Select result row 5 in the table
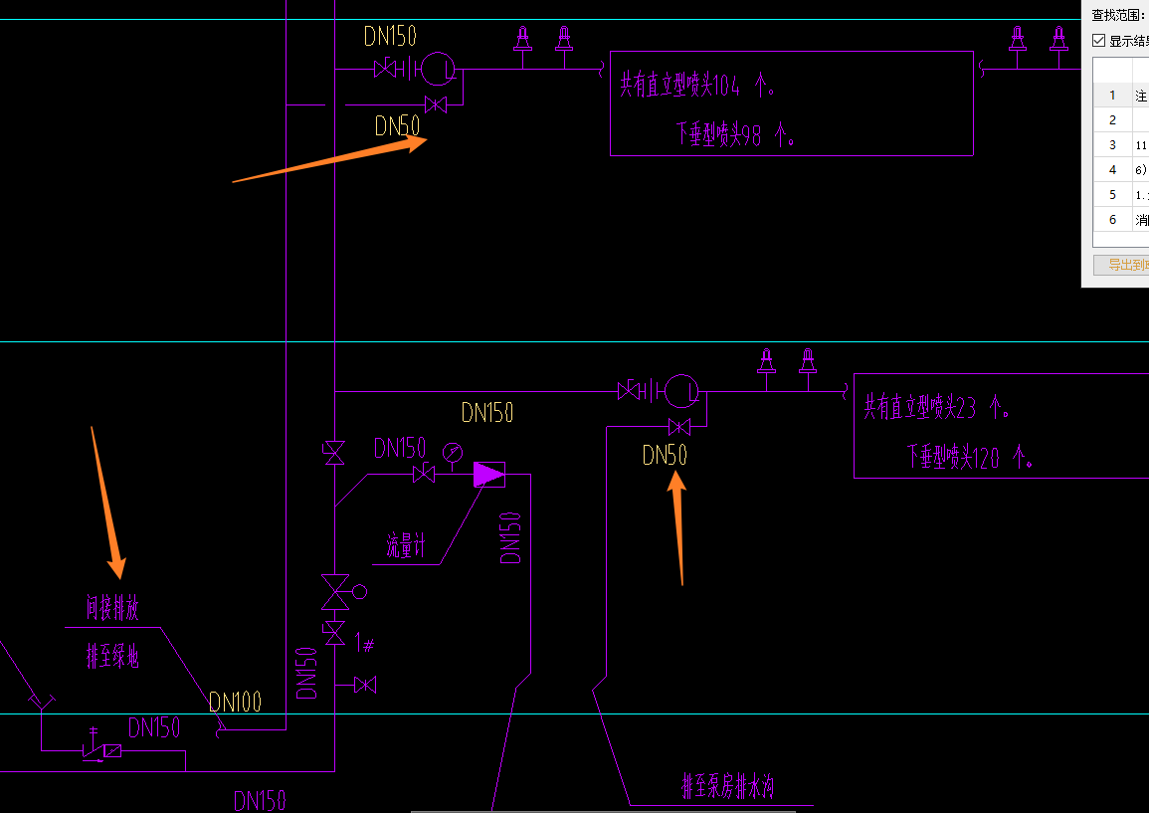 1121,194
